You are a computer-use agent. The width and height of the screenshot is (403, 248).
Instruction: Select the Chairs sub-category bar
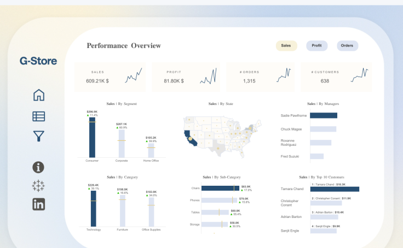tap(220, 188)
